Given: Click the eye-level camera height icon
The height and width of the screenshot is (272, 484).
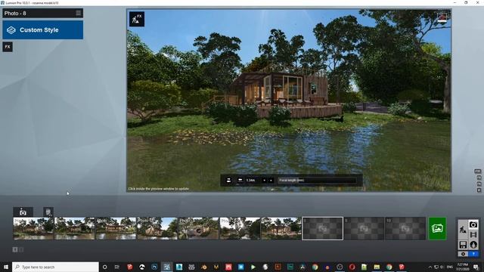Looking at the screenshot, I should tap(228, 181).
